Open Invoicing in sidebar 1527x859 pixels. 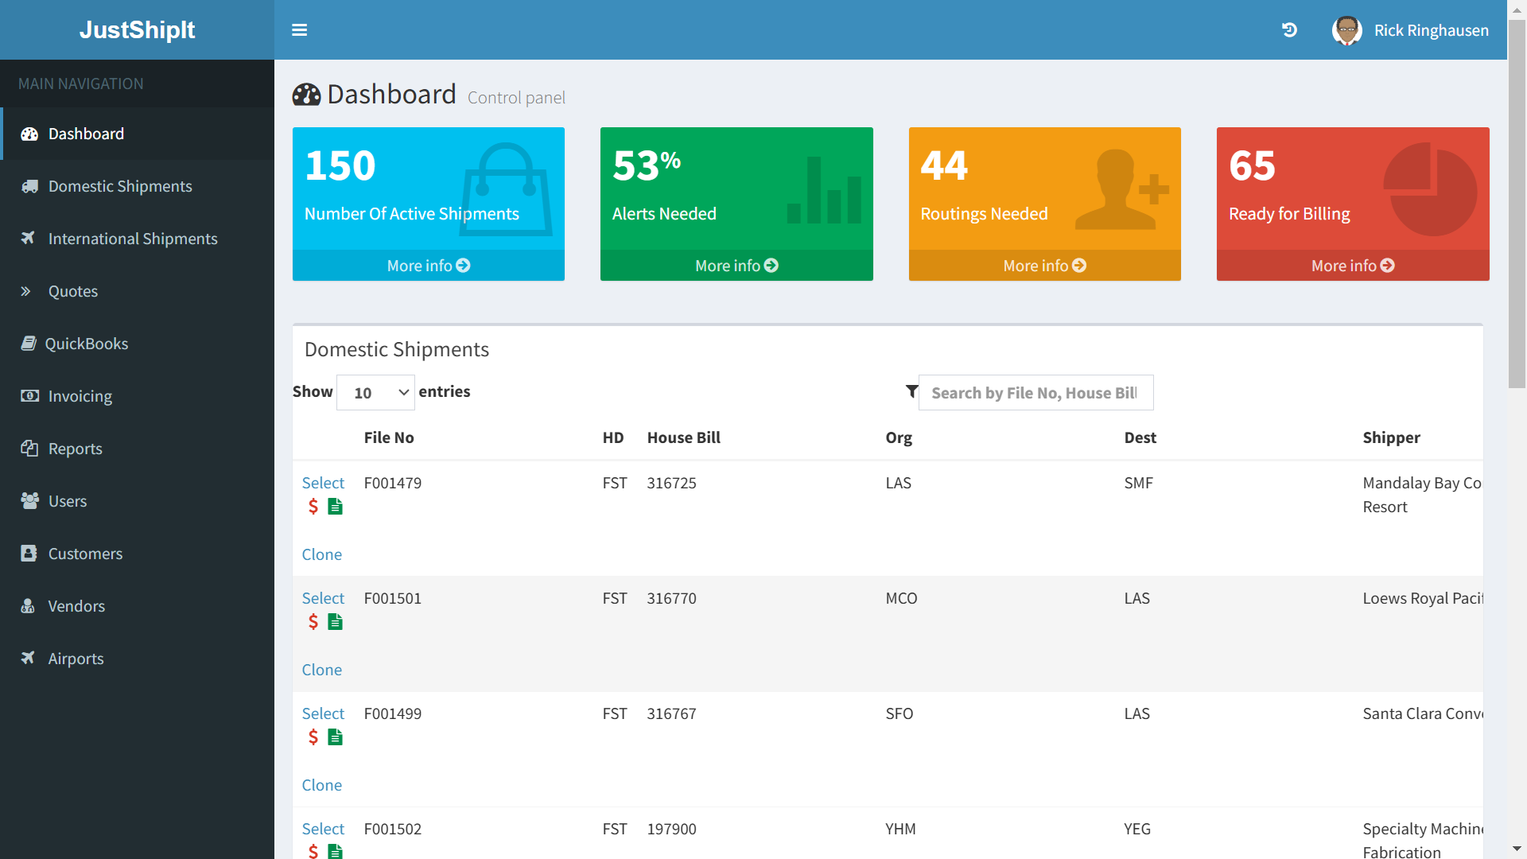click(x=137, y=396)
